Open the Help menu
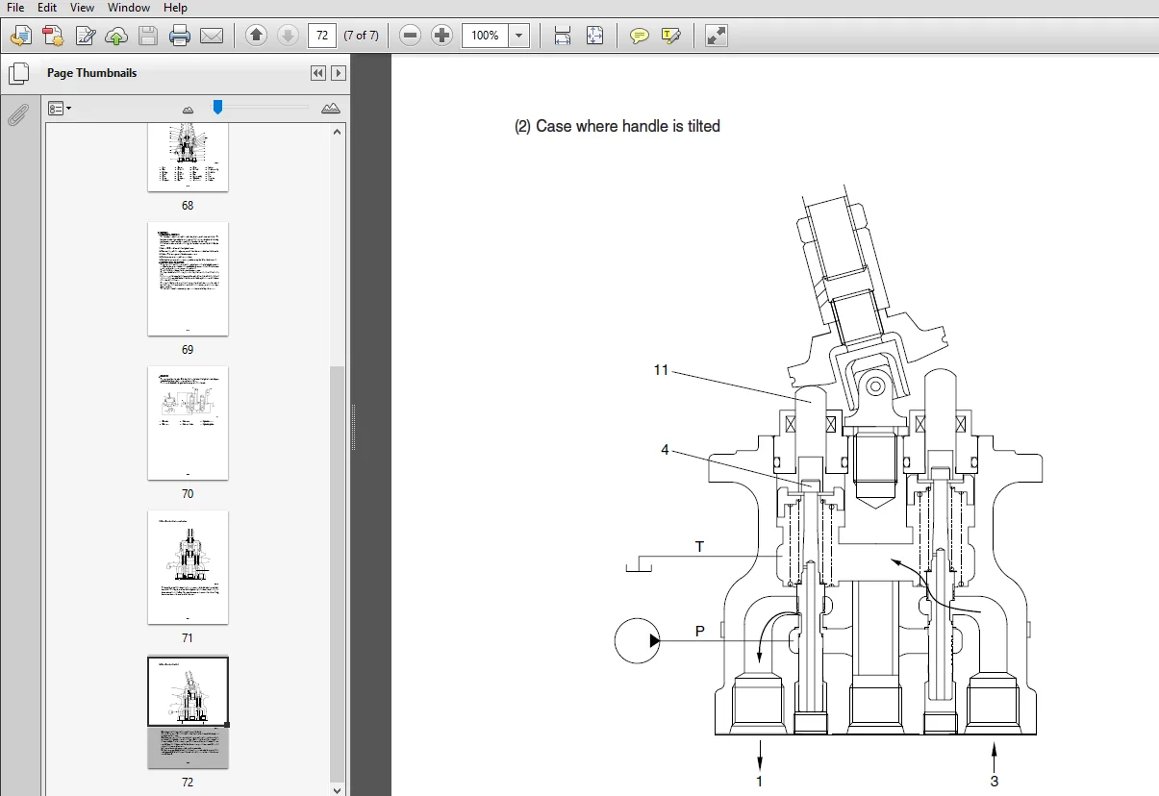The height and width of the screenshot is (796, 1159). coord(175,7)
